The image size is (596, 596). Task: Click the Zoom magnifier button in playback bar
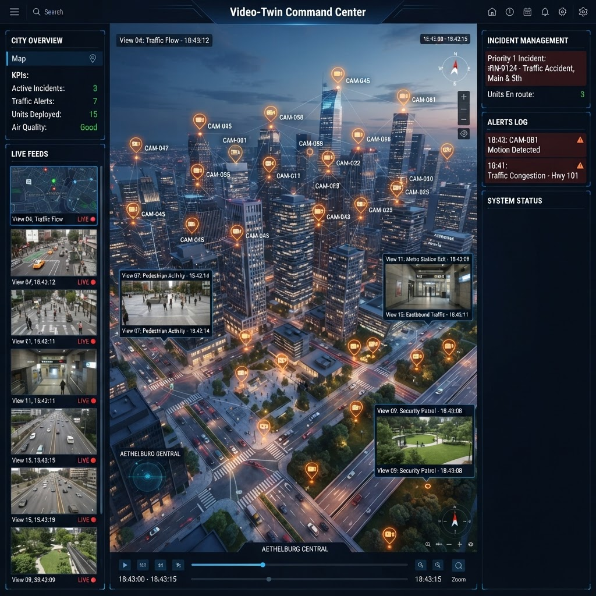pyautogui.click(x=459, y=566)
